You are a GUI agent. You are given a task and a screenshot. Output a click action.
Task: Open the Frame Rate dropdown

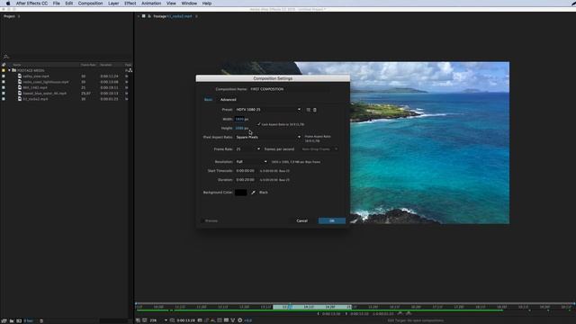click(248, 149)
